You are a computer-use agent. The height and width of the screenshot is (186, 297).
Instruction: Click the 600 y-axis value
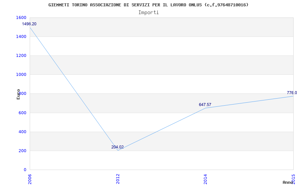click(x=23, y=113)
